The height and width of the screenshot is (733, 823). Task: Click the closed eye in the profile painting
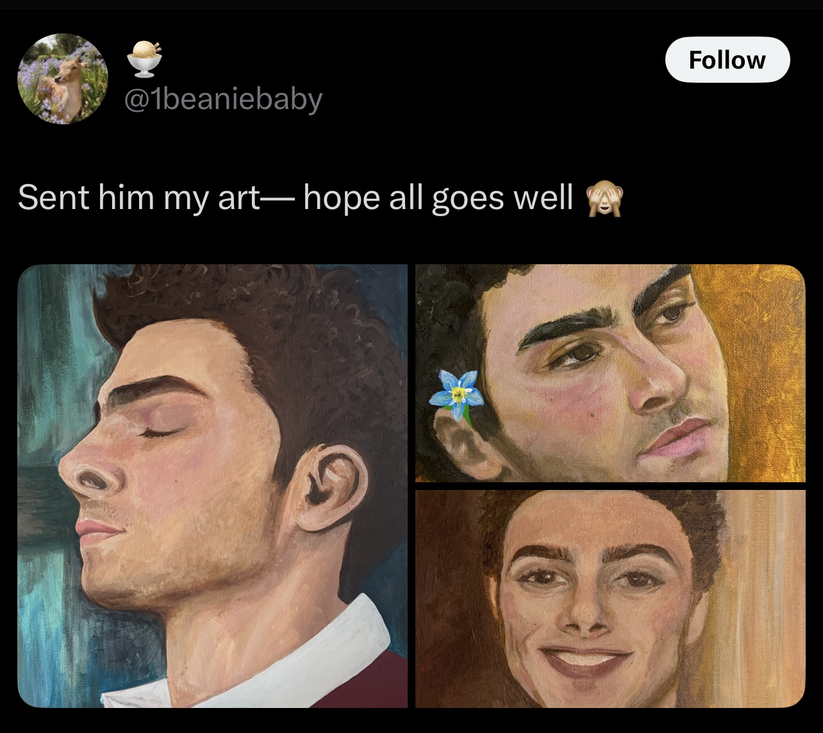(160, 434)
